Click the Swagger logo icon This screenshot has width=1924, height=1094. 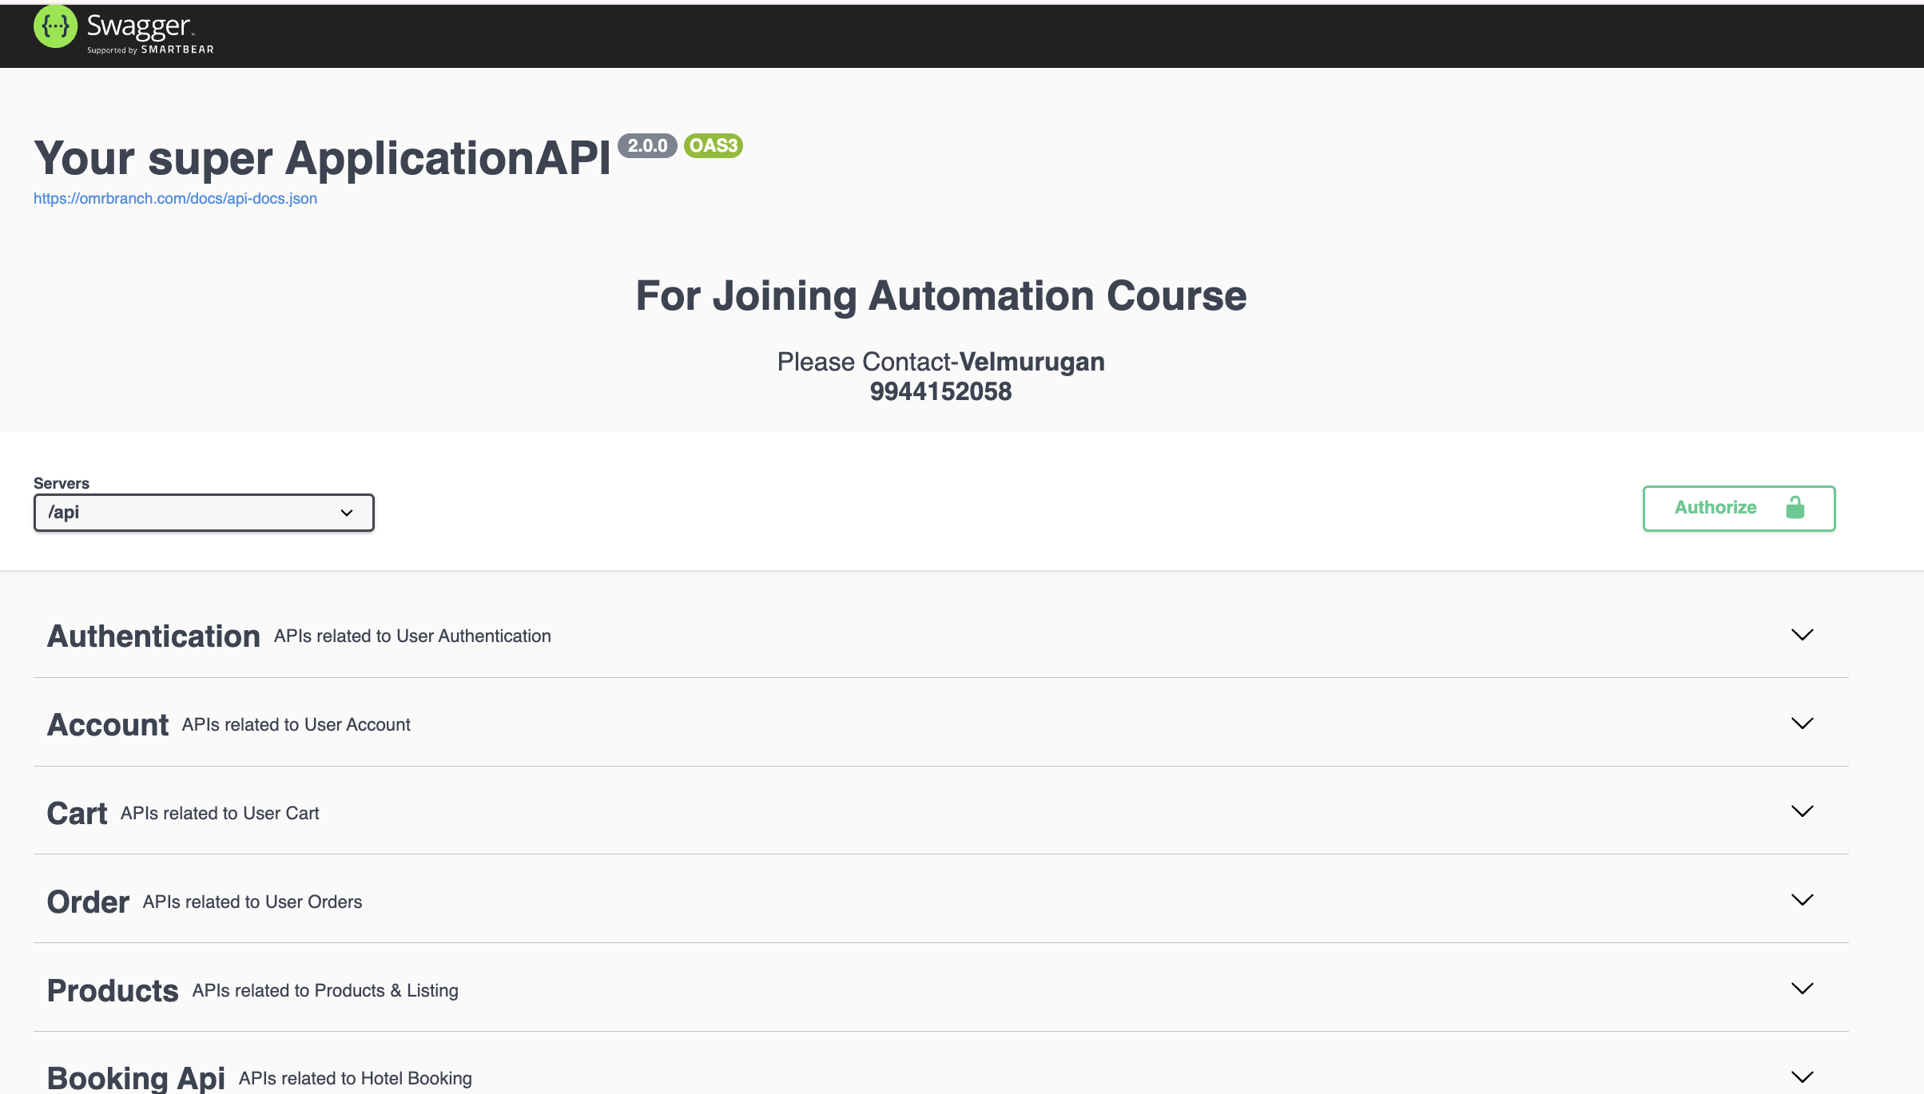54,26
